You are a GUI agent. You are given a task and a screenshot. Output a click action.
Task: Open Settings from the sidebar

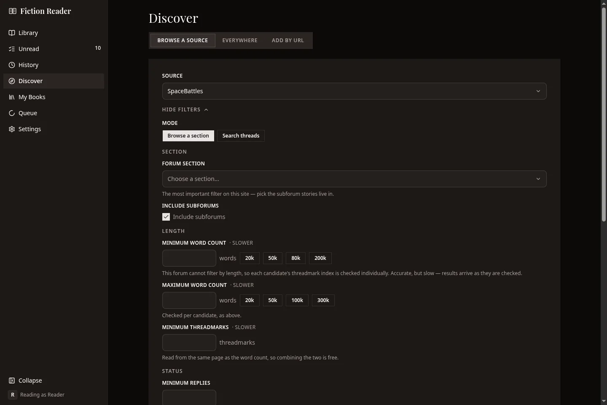click(x=54, y=129)
